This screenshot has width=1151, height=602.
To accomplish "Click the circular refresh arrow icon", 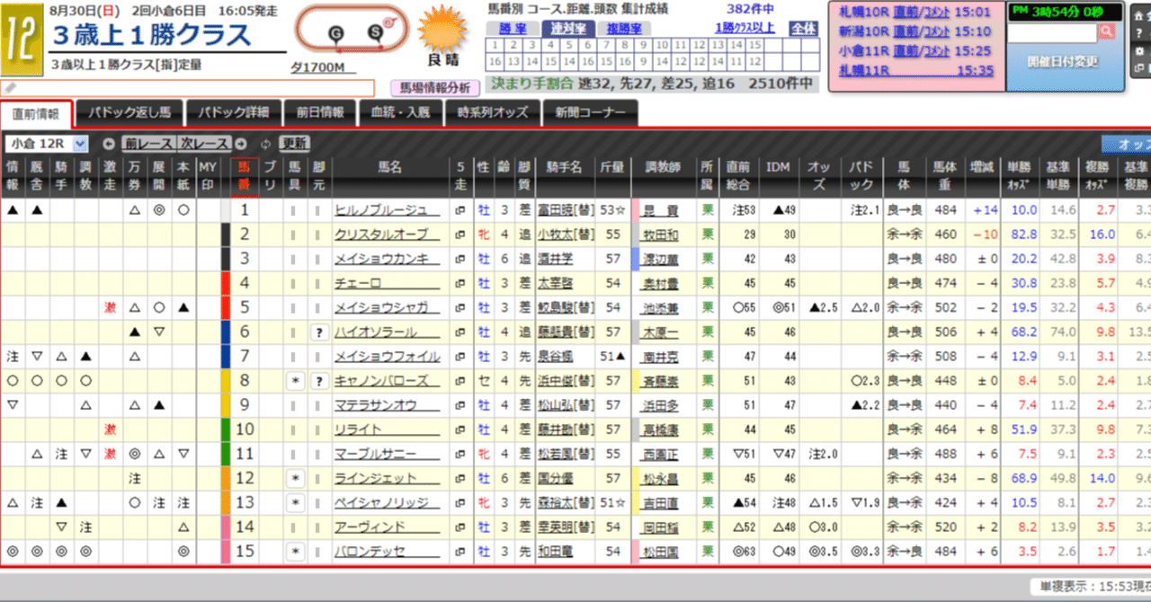I will point(266,144).
